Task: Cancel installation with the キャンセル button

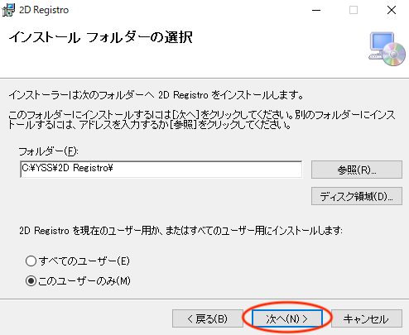Action: (367, 318)
